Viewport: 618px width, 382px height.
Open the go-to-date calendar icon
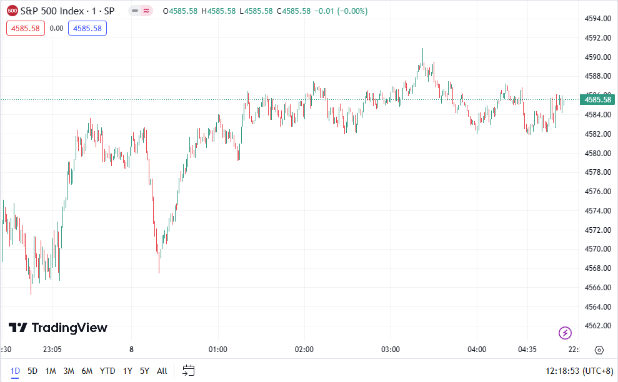pos(189,371)
